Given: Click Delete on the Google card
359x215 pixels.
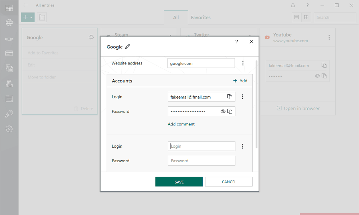Looking at the screenshot, I should [83, 109].
